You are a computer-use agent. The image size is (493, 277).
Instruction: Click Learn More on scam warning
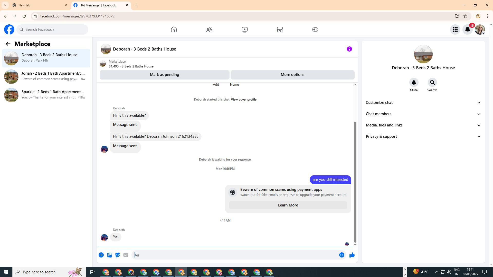[x=288, y=205]
